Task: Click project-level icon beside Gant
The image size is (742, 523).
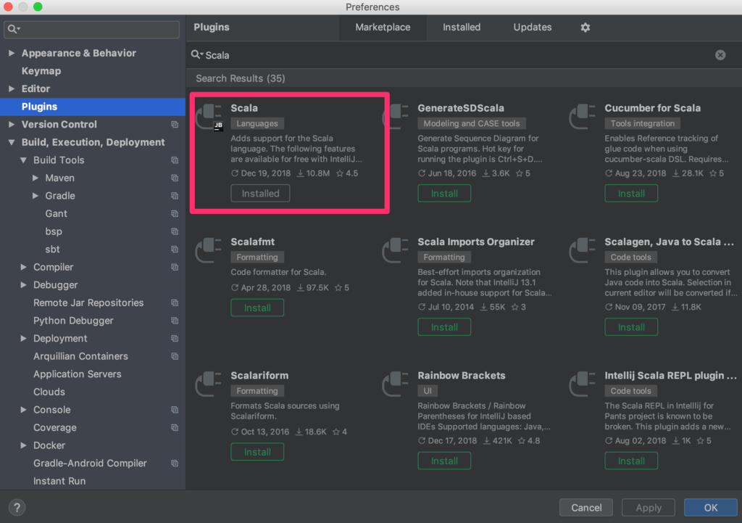Action: 175,214
